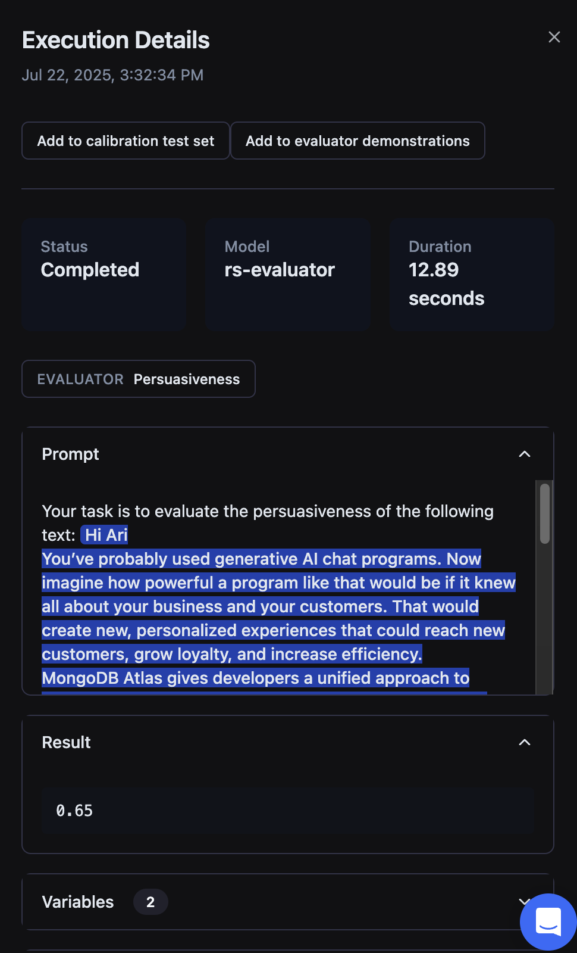Click the Prompt section header title
This screenshot has width=577, height=953.
pos(70,454)
